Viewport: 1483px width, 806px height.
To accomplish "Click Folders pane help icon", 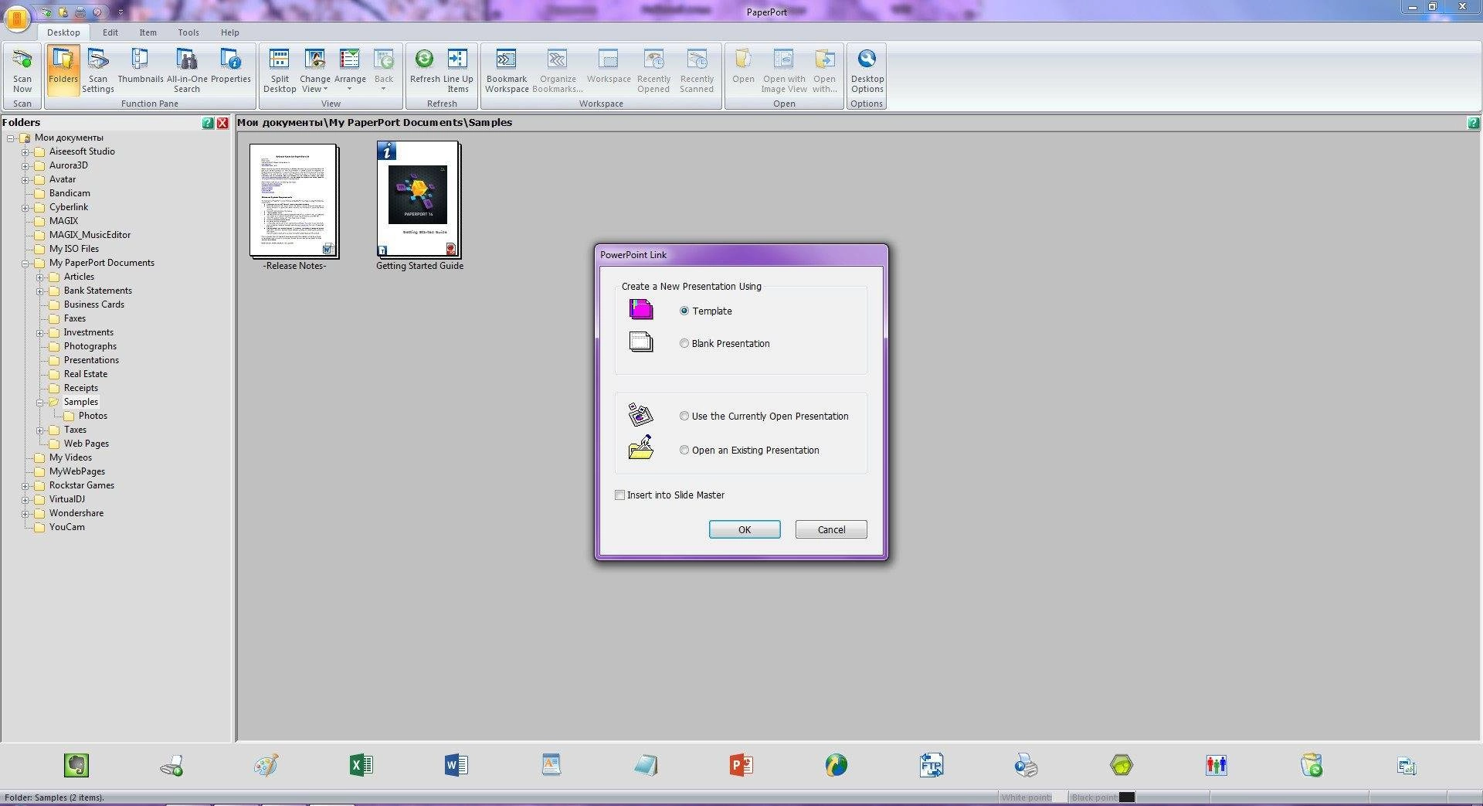I will (x=208, y=123).
